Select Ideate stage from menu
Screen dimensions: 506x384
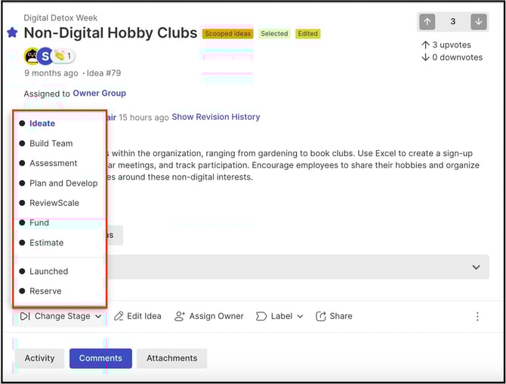(42, 124)
